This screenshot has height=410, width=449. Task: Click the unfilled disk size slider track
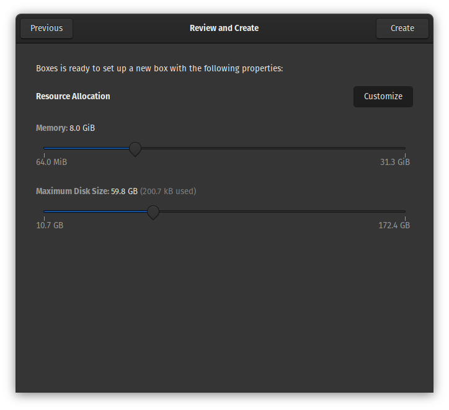(279, 212)
